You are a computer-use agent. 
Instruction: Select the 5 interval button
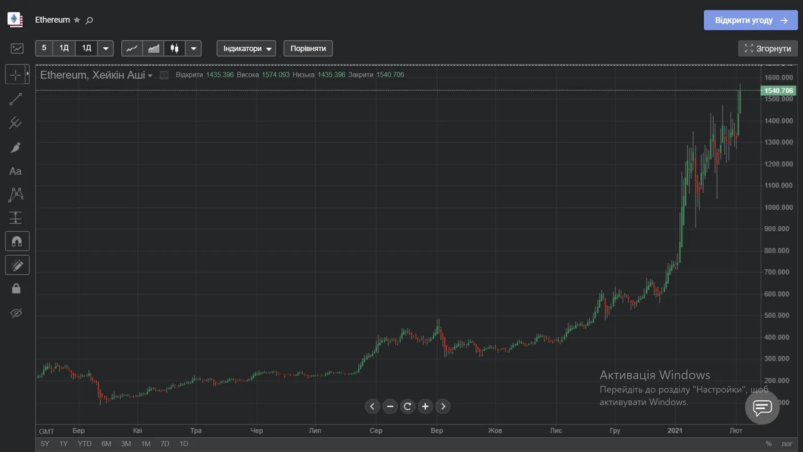[x=44, y=48]
